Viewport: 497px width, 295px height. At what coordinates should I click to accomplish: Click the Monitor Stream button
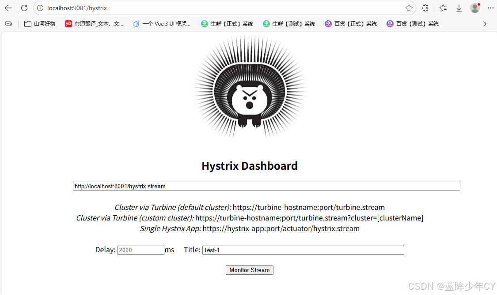(x=250, y=270)
